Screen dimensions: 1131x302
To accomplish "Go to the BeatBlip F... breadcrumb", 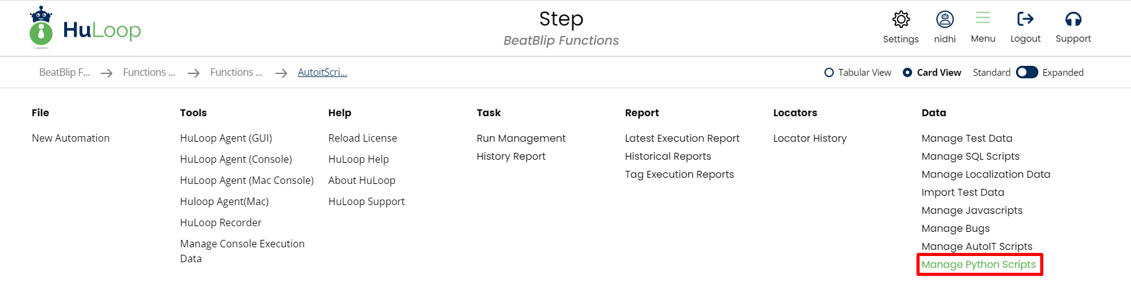I will tap(64, 73).
